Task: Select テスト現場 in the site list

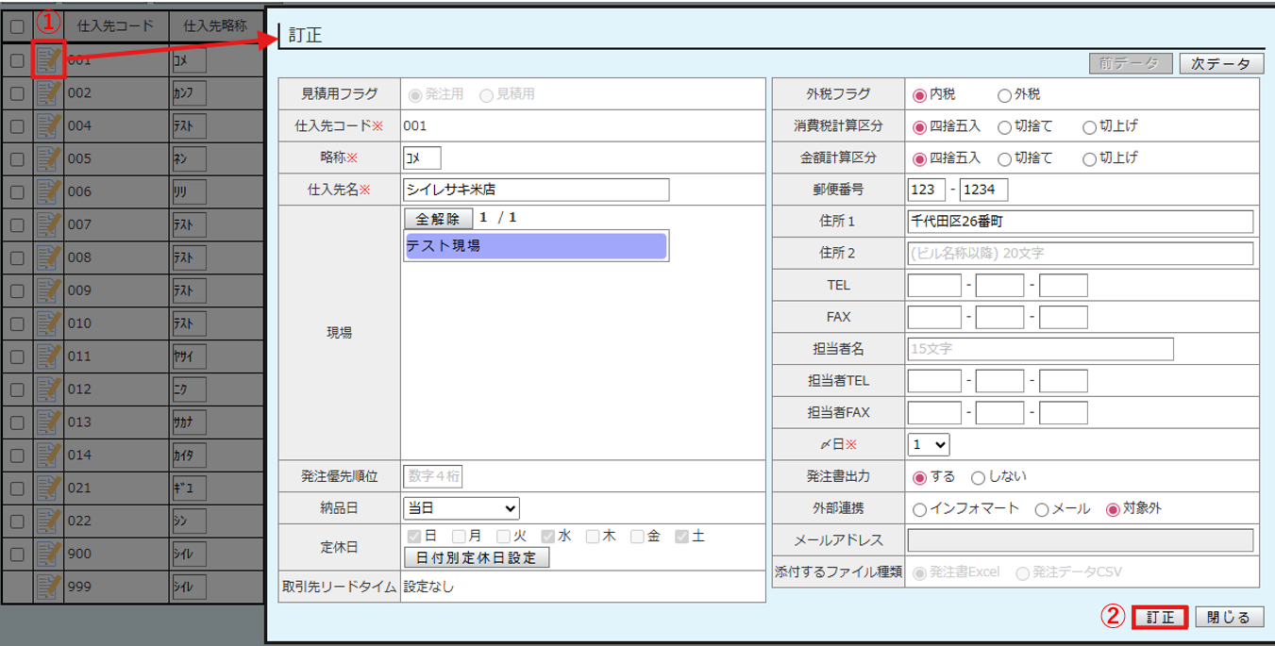Action: pyautogui.click(x=535, y=246)
